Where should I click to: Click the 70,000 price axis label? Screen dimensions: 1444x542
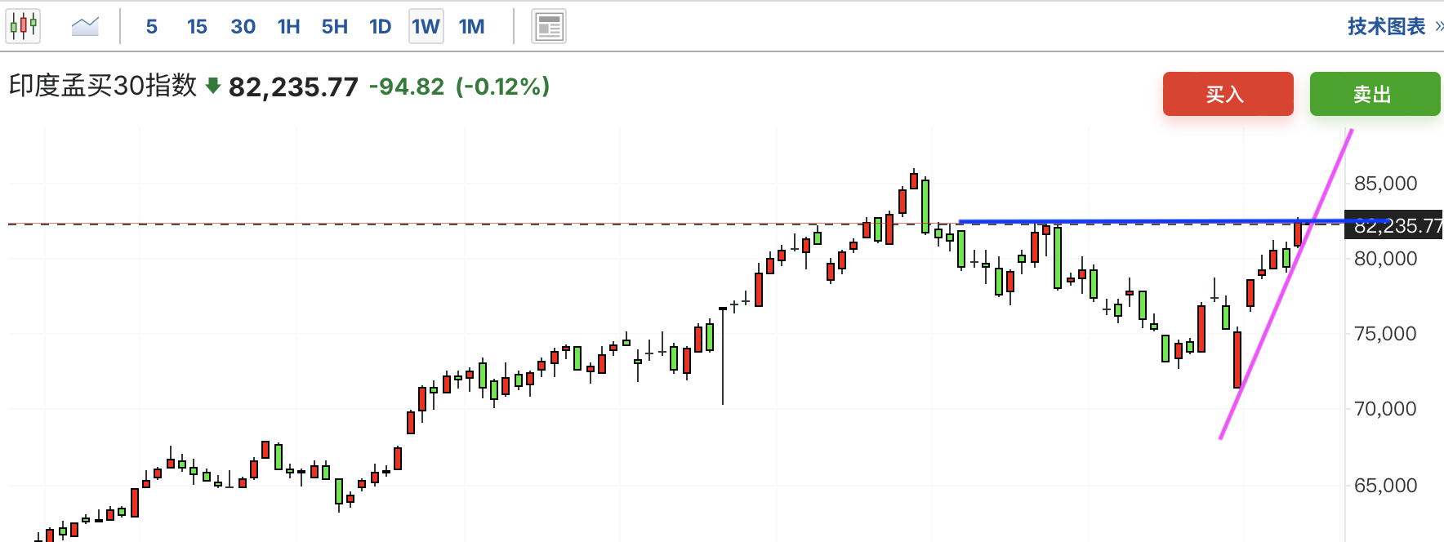tap(1385, 409)
